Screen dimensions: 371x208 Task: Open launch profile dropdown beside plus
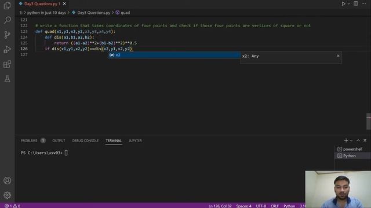[351, 140]
